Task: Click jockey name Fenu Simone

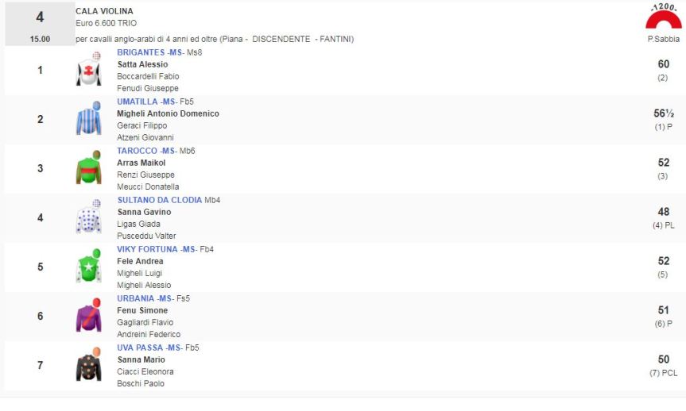Action: (142, 310)
